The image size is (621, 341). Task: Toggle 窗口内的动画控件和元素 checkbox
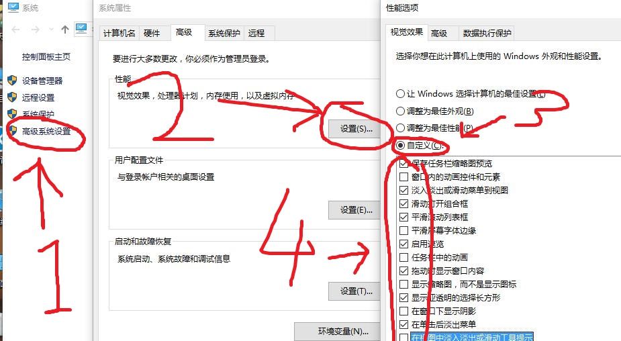tap(403, 177)
